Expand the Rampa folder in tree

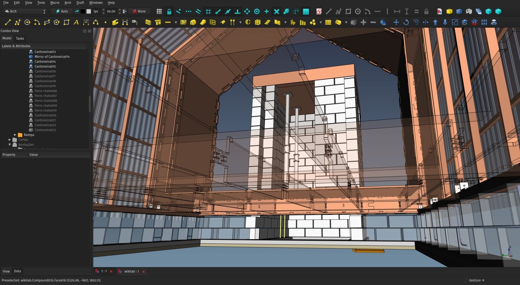15,135
